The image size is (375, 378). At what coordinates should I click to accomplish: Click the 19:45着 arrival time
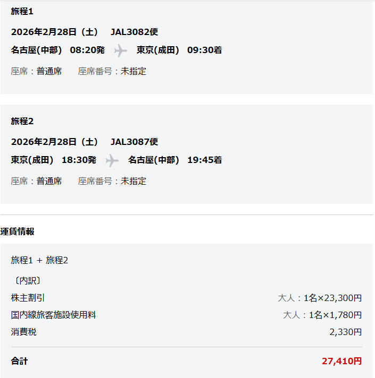tap(204, 160)
